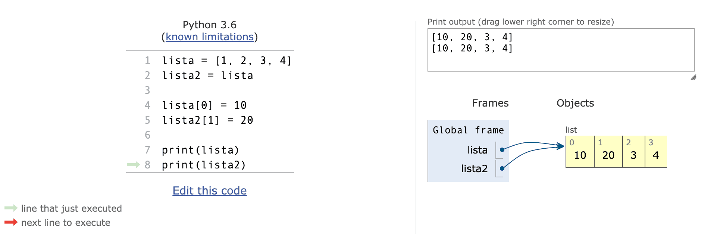Screen dimensions: 717x234
Task: Click the red legend arrow for next line
Action: pos(11,222)
